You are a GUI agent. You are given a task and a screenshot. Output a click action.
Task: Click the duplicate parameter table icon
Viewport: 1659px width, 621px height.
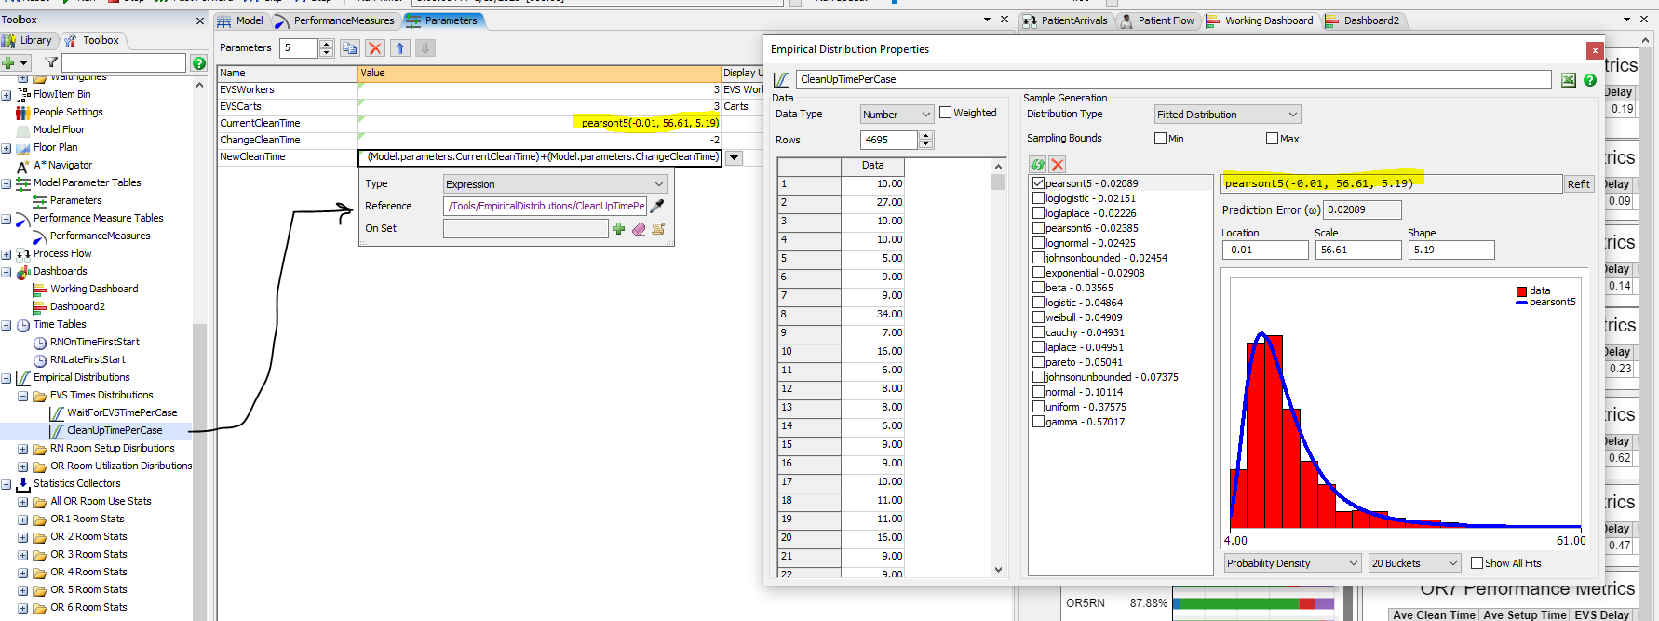click(349, 48)
